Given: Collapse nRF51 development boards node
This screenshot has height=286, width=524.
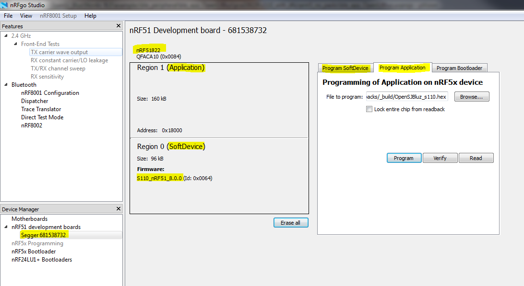Looking at the screenshot, I should (6, 227).
